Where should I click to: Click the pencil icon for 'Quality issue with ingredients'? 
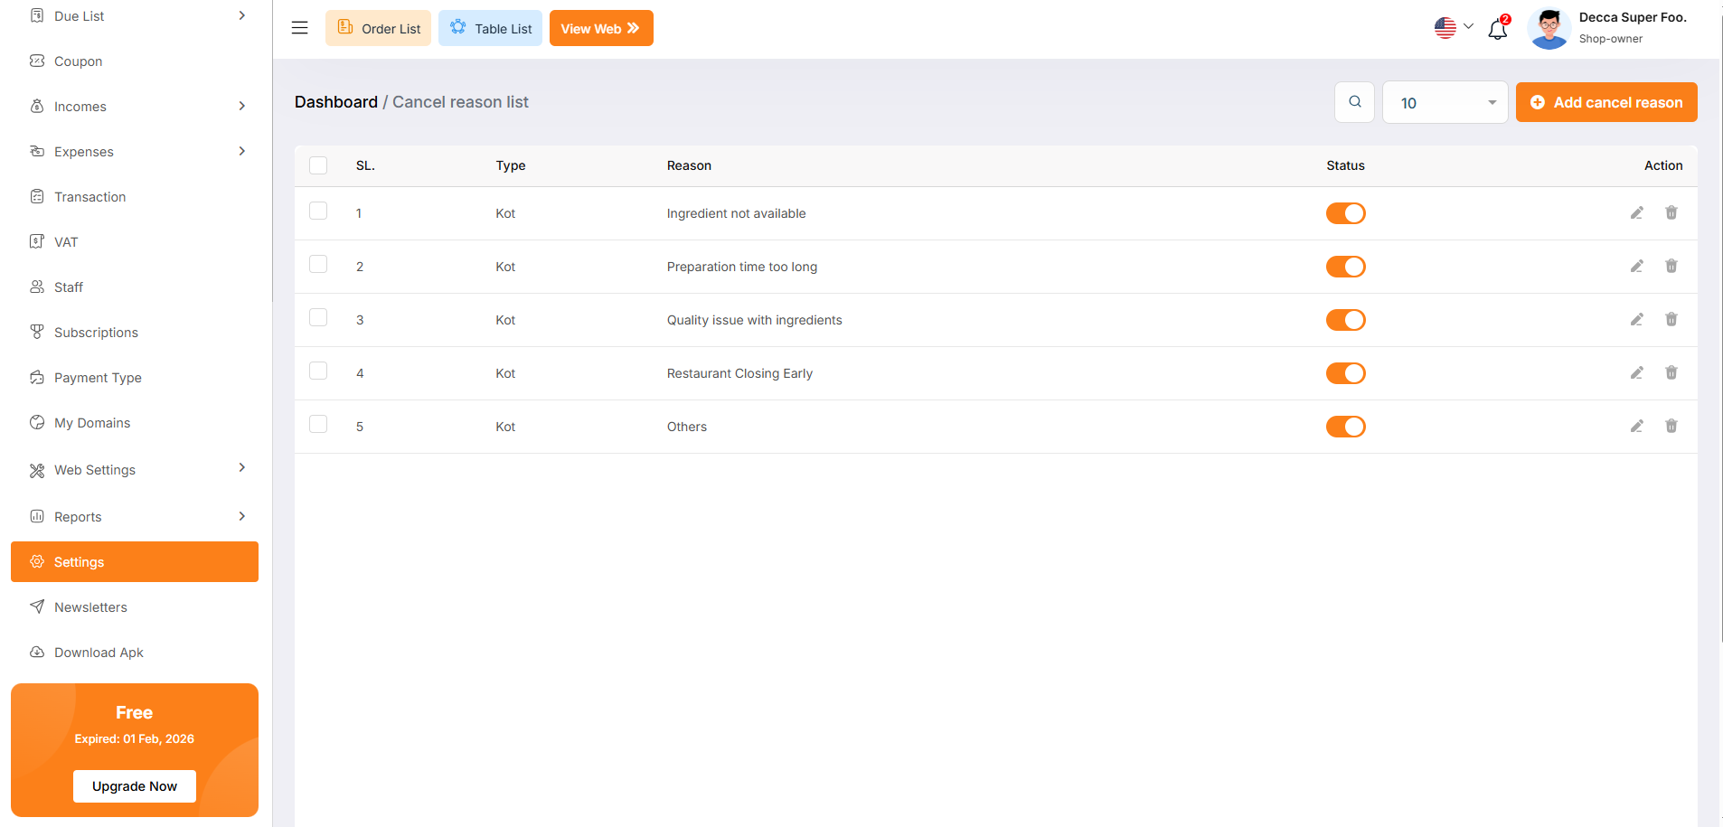1636,320
